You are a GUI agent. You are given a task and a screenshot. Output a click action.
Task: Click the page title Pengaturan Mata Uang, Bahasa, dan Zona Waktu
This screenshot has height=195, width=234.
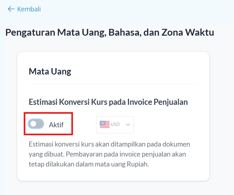coord(110,33)
